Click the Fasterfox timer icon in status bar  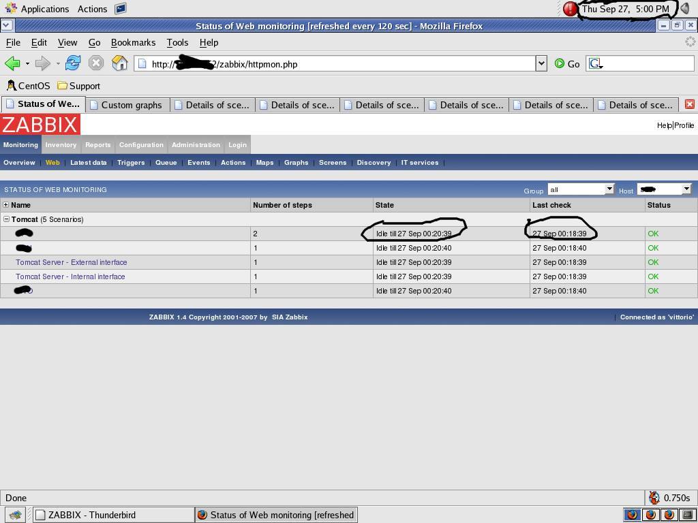coord(654,498)
